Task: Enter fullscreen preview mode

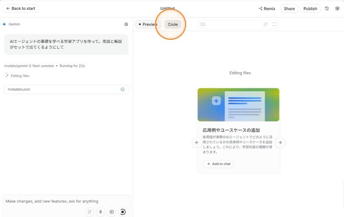Action: (x=274, y=24)
